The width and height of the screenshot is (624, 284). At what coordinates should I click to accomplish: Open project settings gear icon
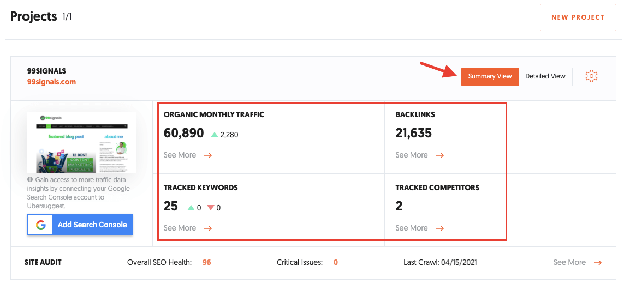[591, 76]
